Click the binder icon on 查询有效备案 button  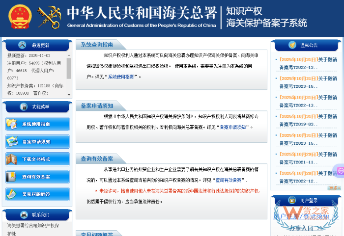tap(11, 177)
